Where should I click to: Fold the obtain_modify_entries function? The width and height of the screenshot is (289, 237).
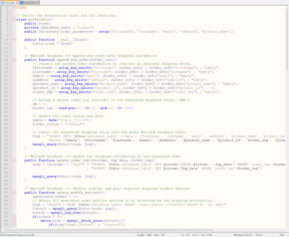(15, 193)
